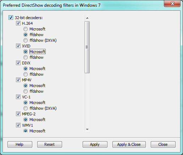Reset decoder preferences
Image resolution: width=183 pixels, height=155 pixels.
point(50,144)
